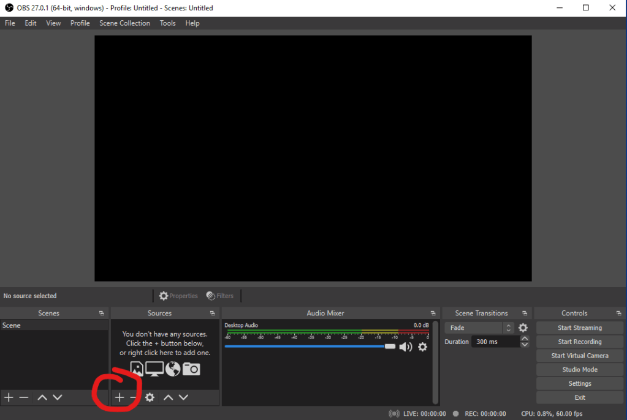Screen dimensions: 627x420
Task: Move source down in Sources panel
Action: 183,397
